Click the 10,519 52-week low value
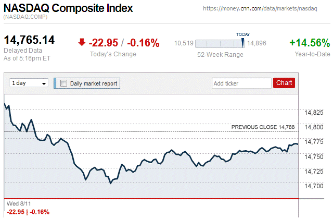This screenshot has width=333, height=219. pyautogui.click(x=184, y=44)
